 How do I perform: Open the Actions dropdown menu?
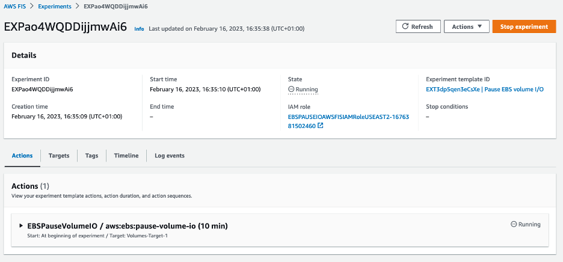[x=466, y=26]
